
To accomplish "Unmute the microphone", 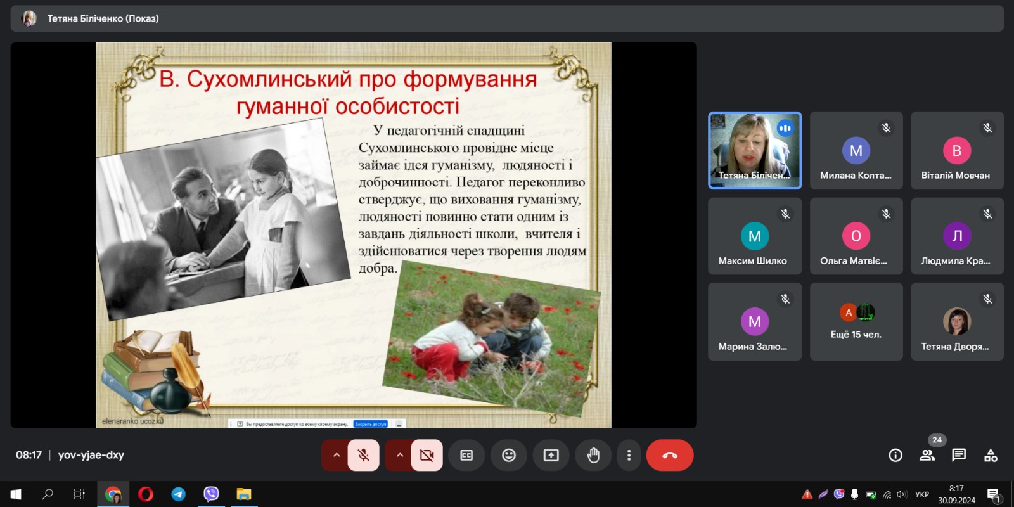I will [x=364, y=455].
